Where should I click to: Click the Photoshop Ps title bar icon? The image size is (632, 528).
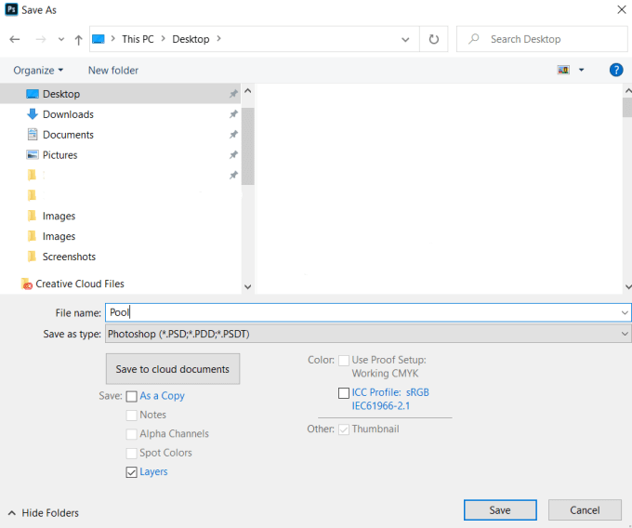[x=11, y=9]
